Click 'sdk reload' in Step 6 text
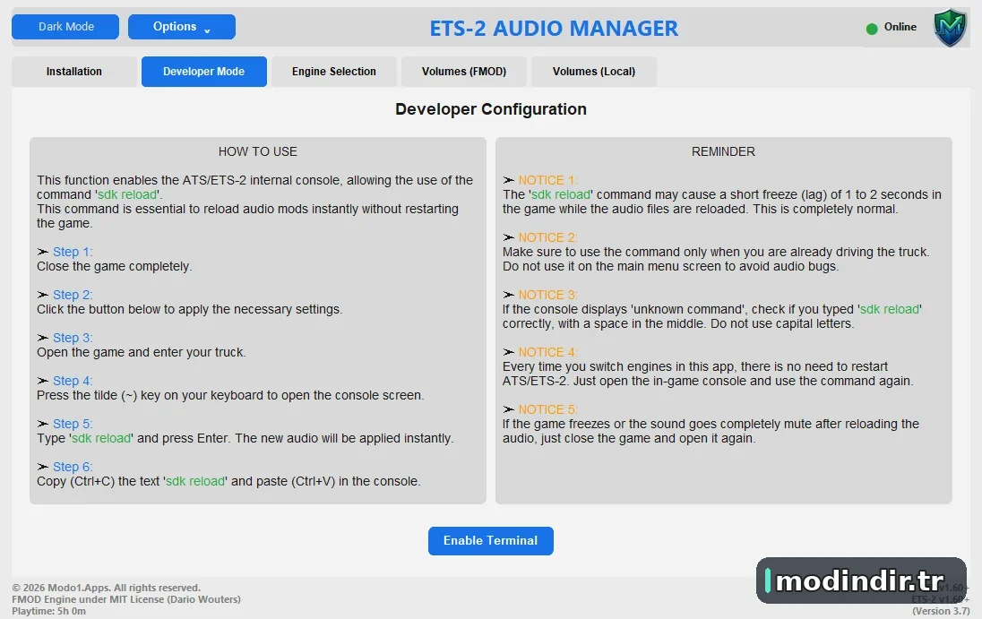982x619 pixels. click(194, 481)
